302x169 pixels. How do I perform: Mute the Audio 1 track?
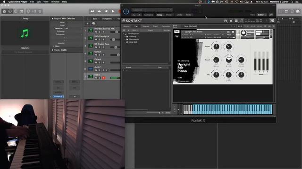point(96,70)
